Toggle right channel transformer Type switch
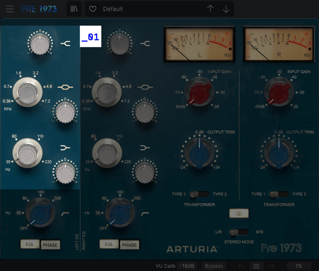The width and height of the screenshot is (319, 271). 278,194
